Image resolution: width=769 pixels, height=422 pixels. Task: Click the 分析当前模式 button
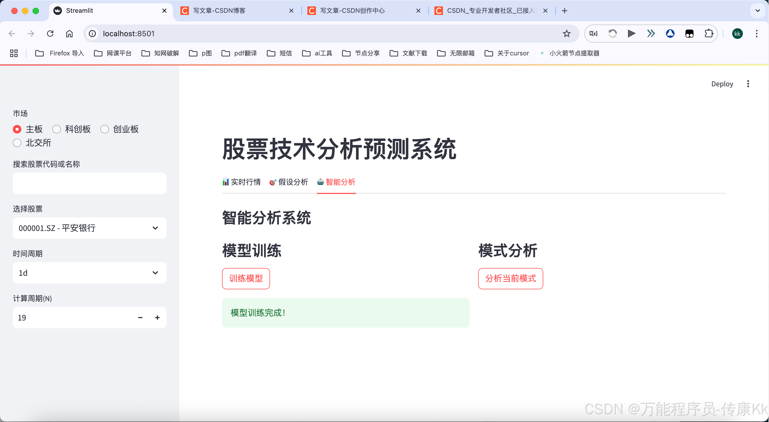coord(510,279)
